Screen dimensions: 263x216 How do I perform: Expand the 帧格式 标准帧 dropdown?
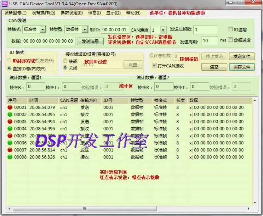[42, 29]
